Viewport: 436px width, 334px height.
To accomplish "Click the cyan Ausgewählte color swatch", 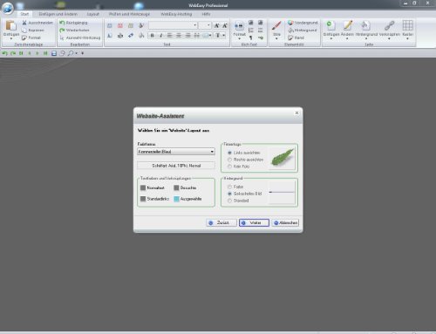I will point(176,199).
